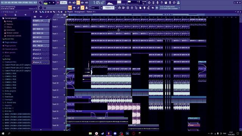Toggle the highlighted countdown-before-recording icon
The height and width of the screenshot is (136, 242).
tap(78, 3)
